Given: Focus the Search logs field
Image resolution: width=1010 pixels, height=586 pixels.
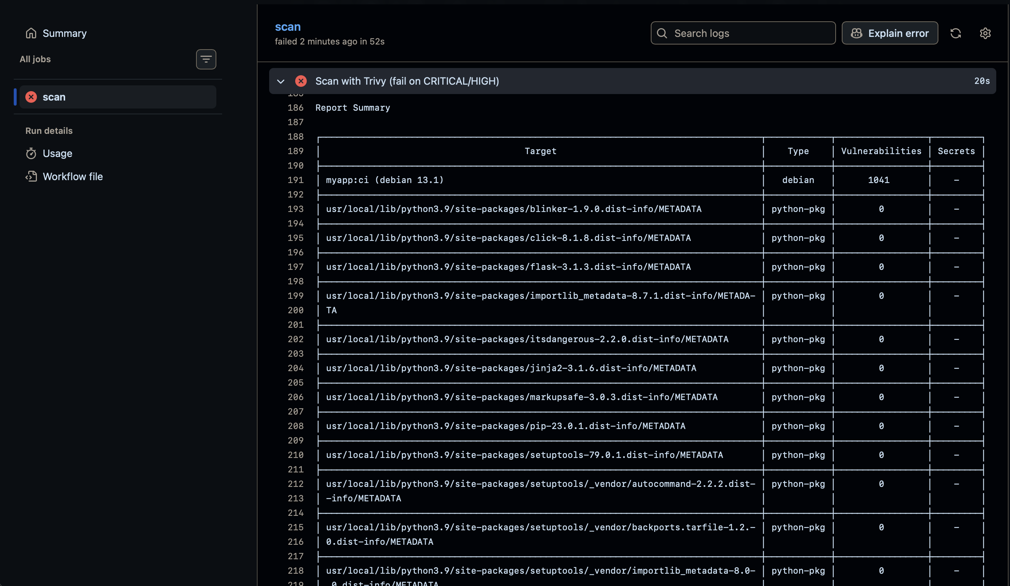Looking at the screenshot, I should pos(743,33).
